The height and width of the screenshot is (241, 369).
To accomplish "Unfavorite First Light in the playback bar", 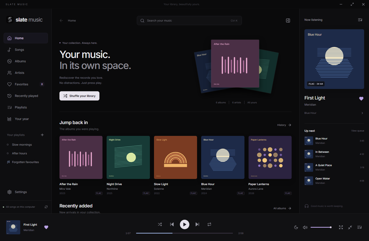I will (46, 227).
